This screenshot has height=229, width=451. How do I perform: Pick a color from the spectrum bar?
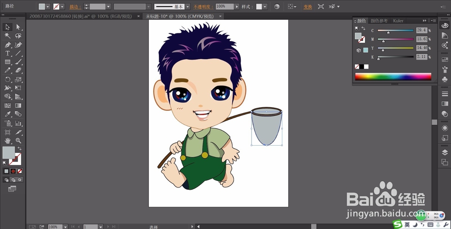pyautogui.click(x=393, y=77)
